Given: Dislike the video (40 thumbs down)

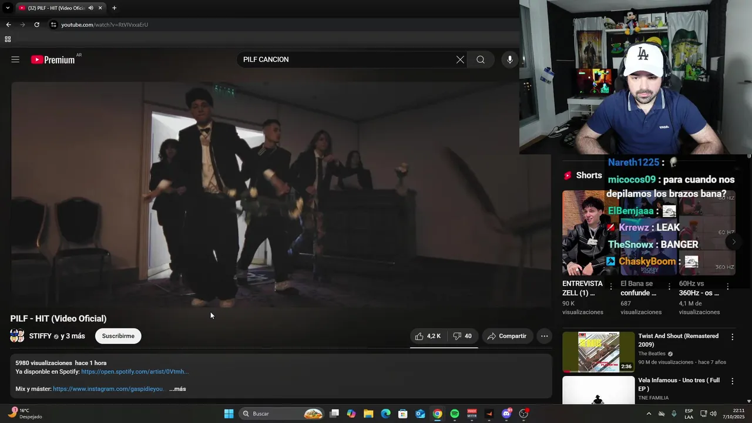Looking at the screenshot, I should (463, 336).
